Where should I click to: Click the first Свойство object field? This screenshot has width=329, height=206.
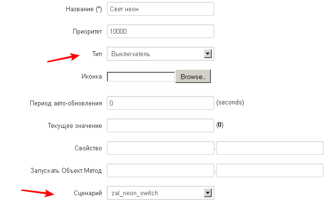[x=161, y=148]
